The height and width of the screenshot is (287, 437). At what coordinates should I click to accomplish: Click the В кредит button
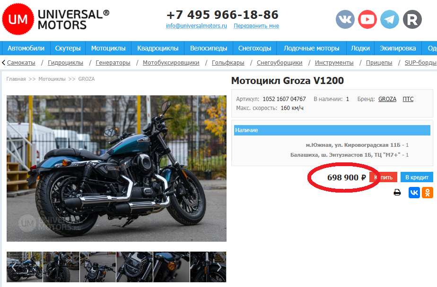click(x=417, y=177)
